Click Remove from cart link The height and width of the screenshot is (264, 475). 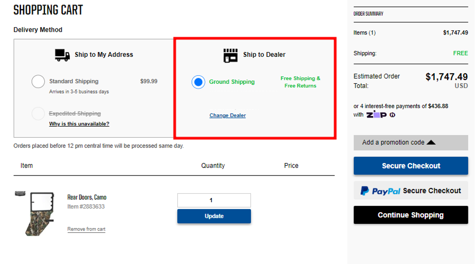pyautogui.click(x=86, y=229)
